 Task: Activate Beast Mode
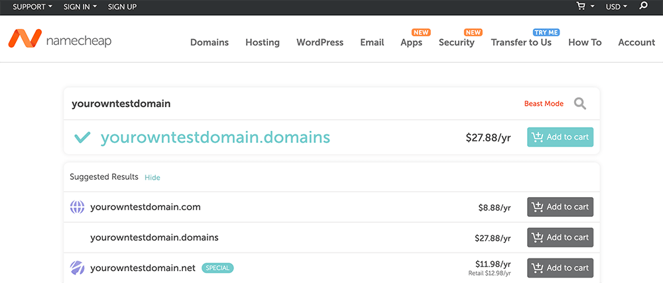[x=544, y=104]
